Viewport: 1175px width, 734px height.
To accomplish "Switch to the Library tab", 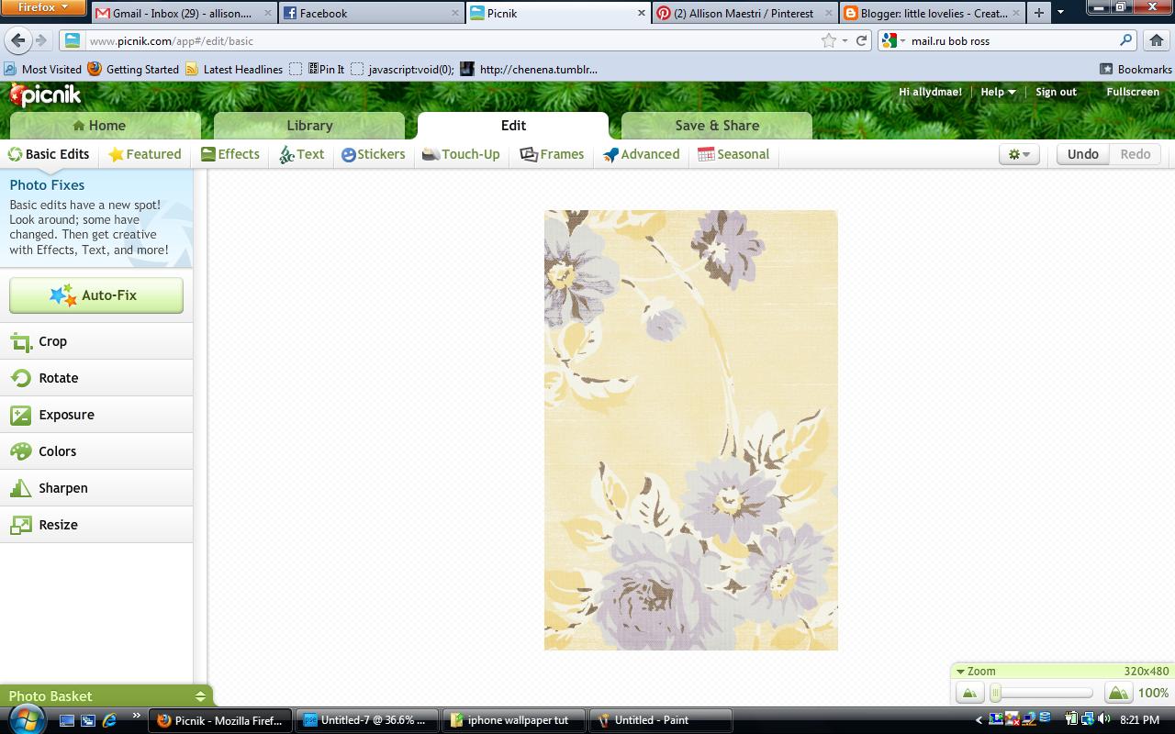I will pos(309,126).
